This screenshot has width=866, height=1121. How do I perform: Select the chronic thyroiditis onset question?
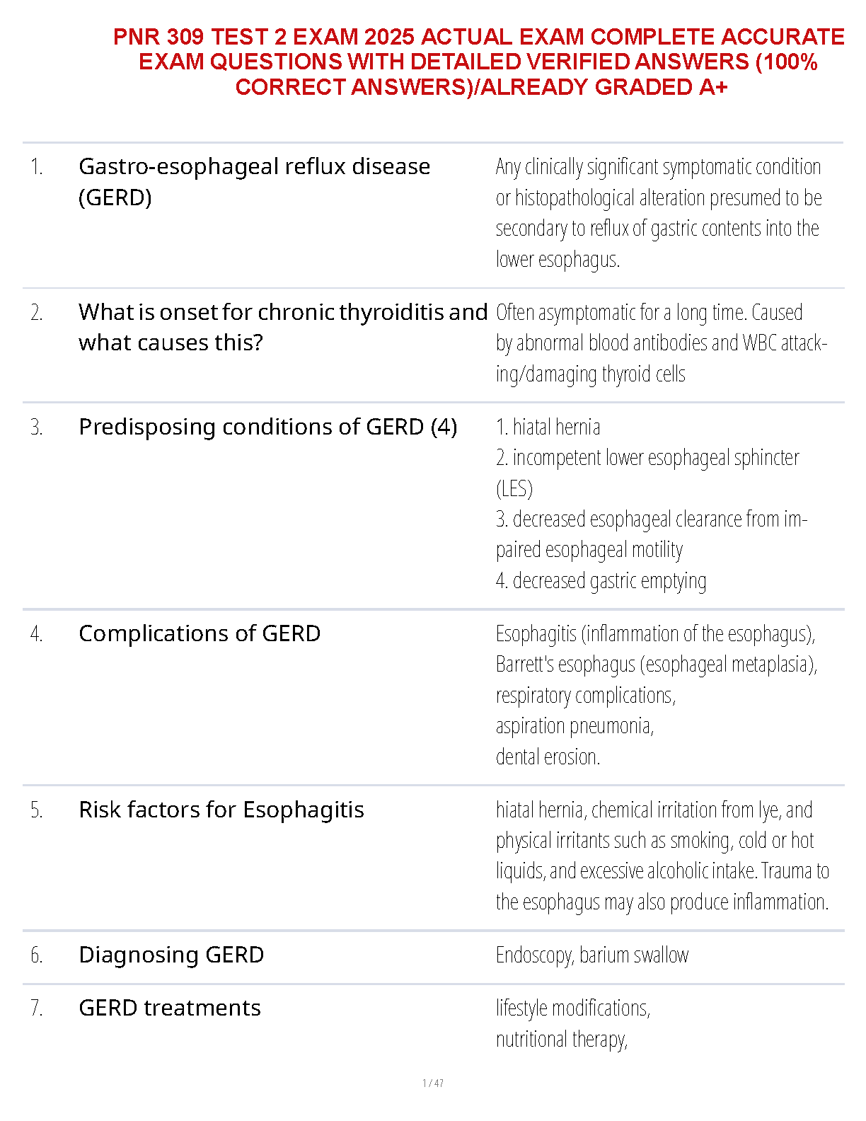(283, 327)
